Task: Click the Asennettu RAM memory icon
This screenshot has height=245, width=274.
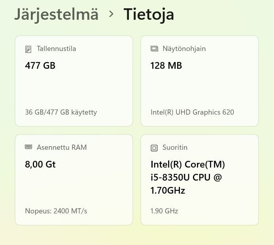Action: point(28,147)
